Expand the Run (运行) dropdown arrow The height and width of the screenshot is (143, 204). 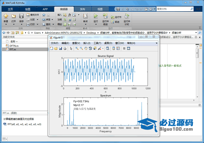(96, 24)
